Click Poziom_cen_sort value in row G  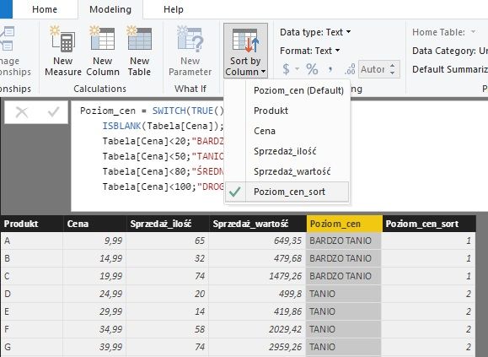click(429, 347)
